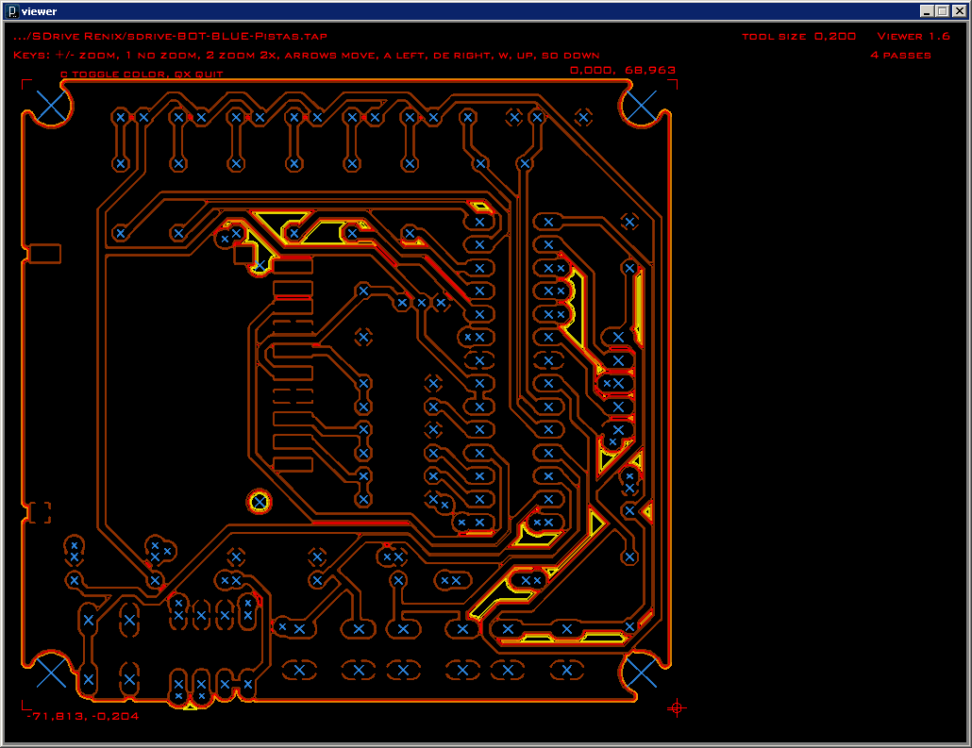Click the '-71,813, -0,204' coordinate readout

click(85, 716)
